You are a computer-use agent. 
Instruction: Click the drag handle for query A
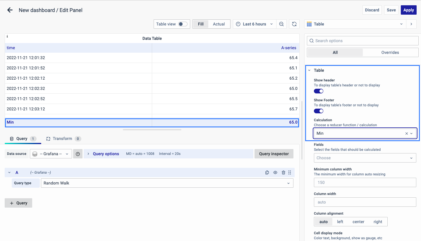(x=290, y=172)
